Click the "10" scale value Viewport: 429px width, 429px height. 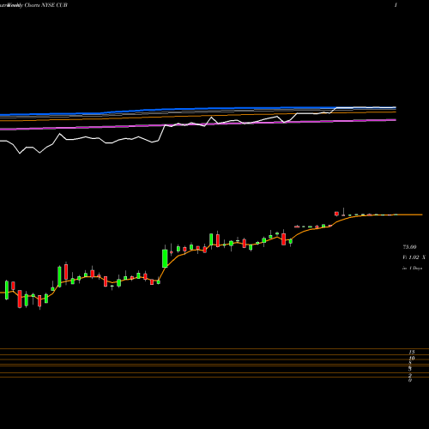click(412, 358)
